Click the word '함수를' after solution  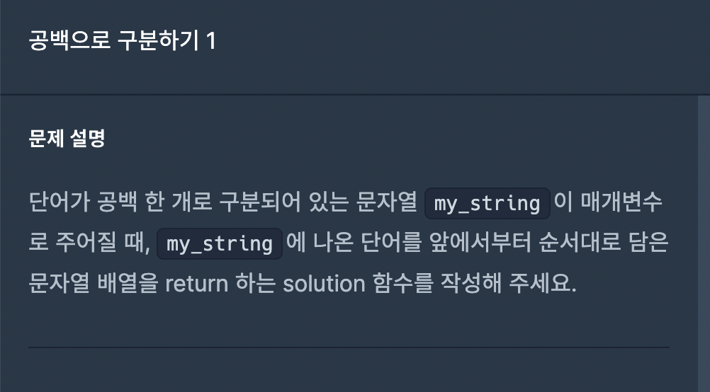(x=403, y=284)
